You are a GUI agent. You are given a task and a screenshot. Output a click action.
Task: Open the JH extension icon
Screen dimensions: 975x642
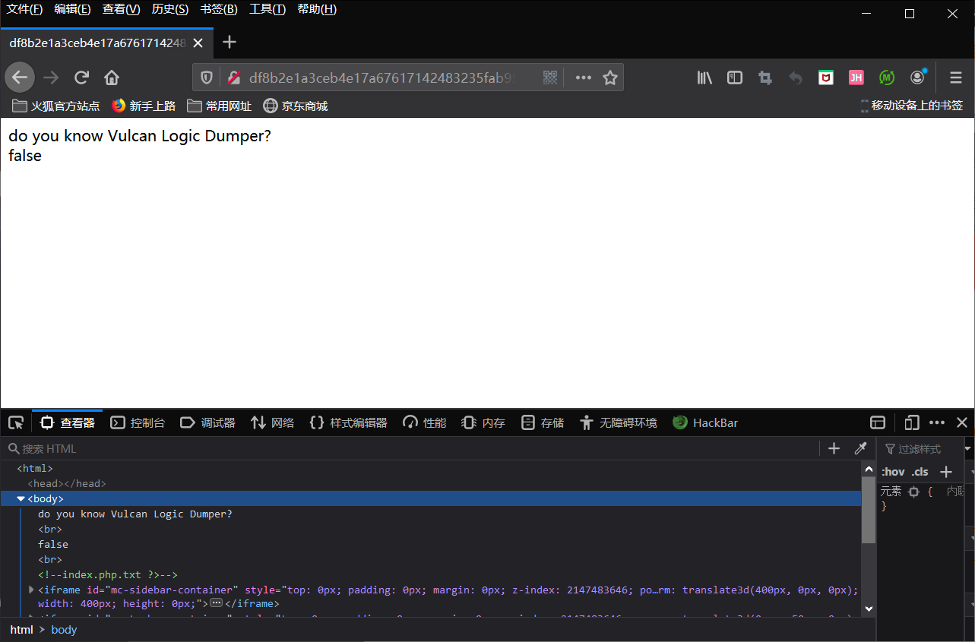(856, 77)
